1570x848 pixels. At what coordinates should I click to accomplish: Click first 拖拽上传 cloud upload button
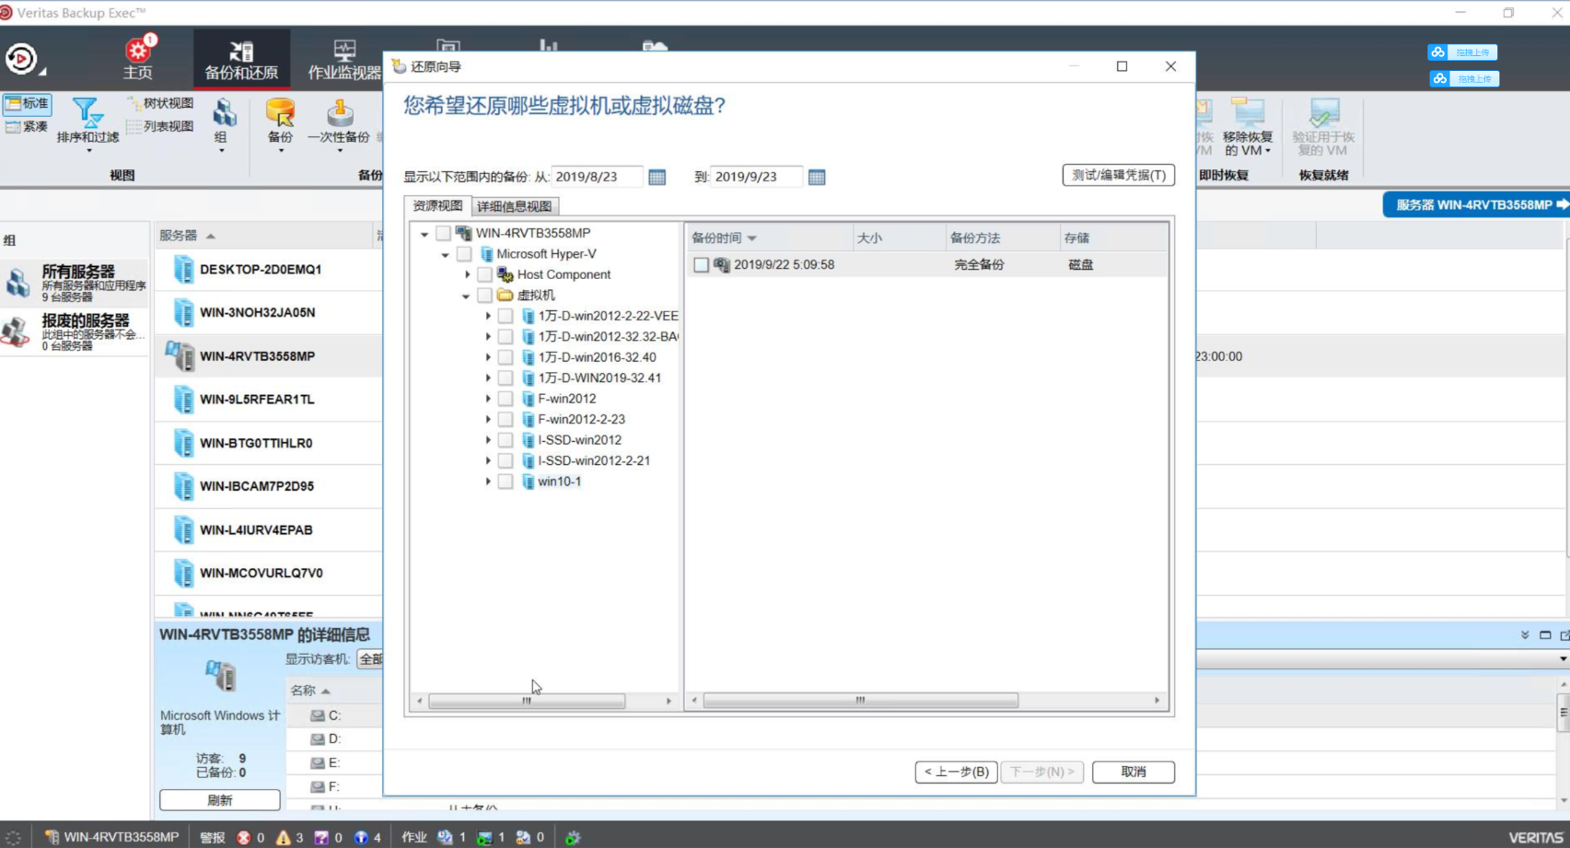pyautogui.click(x=1463, y=52)
